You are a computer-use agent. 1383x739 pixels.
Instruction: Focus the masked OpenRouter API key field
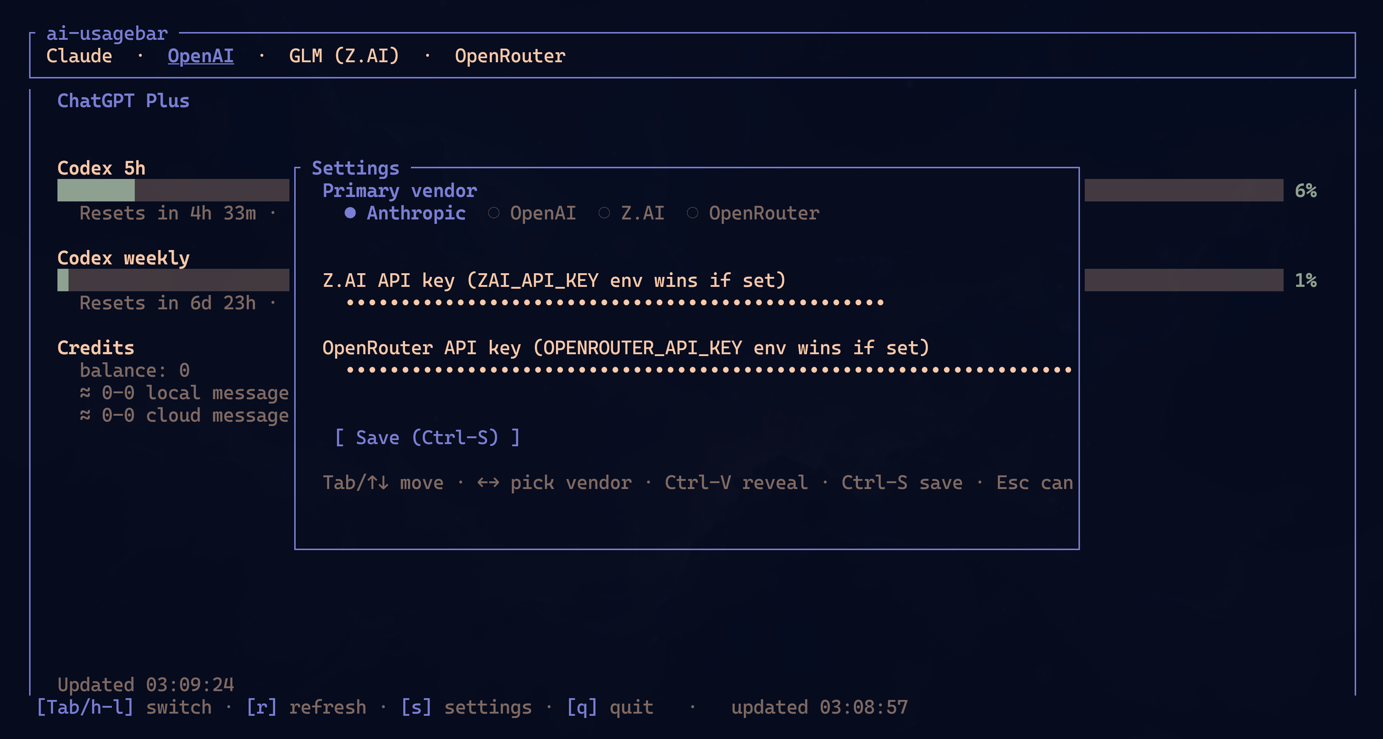(x=709, y=370)
